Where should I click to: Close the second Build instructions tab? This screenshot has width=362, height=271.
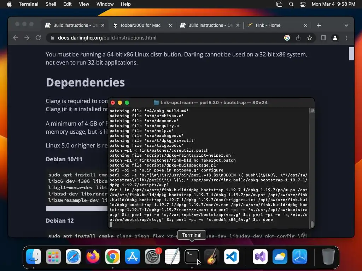[x=238, y=25]
